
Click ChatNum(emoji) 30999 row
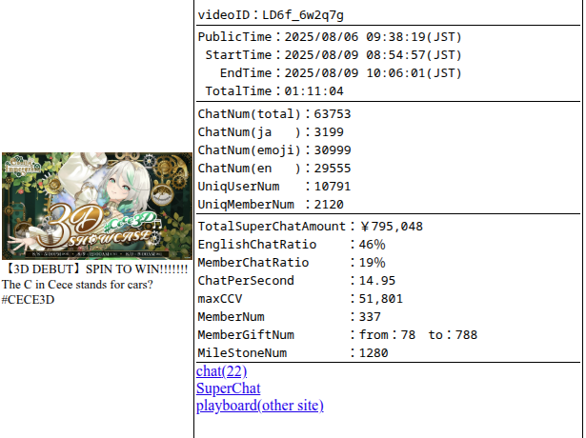coord(274,150)
